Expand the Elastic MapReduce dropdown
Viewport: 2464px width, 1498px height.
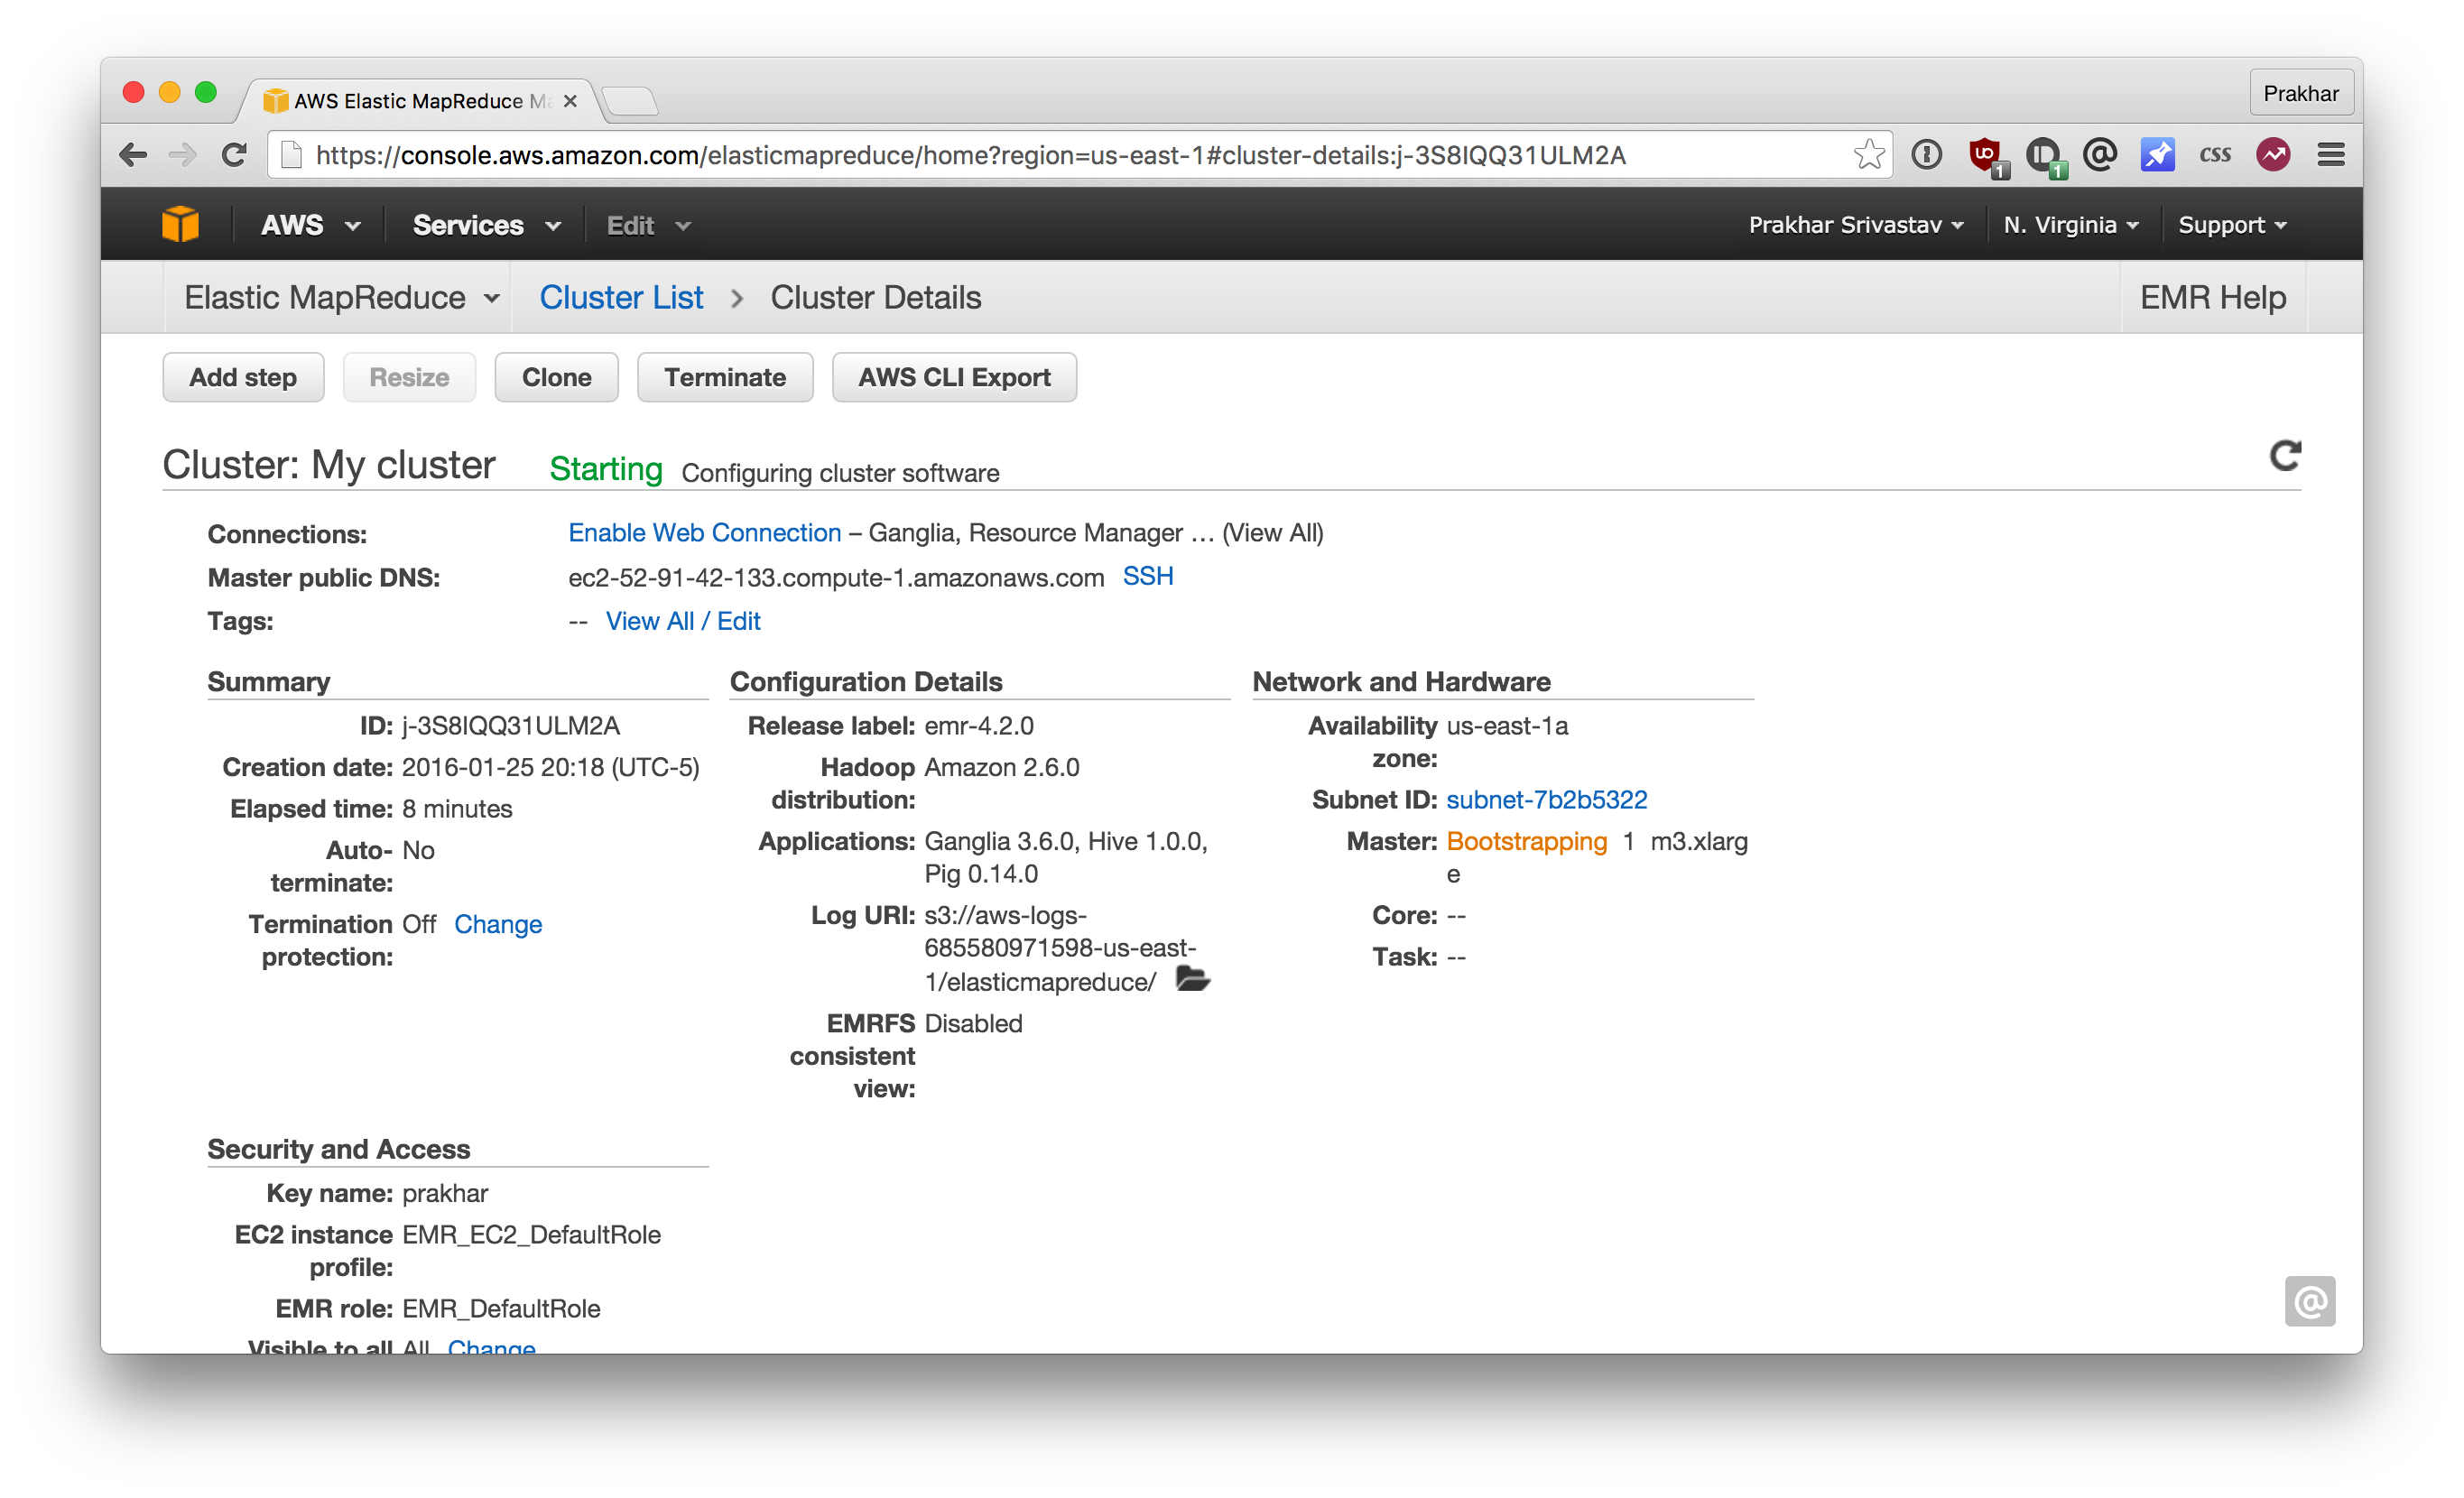[341, 298]
